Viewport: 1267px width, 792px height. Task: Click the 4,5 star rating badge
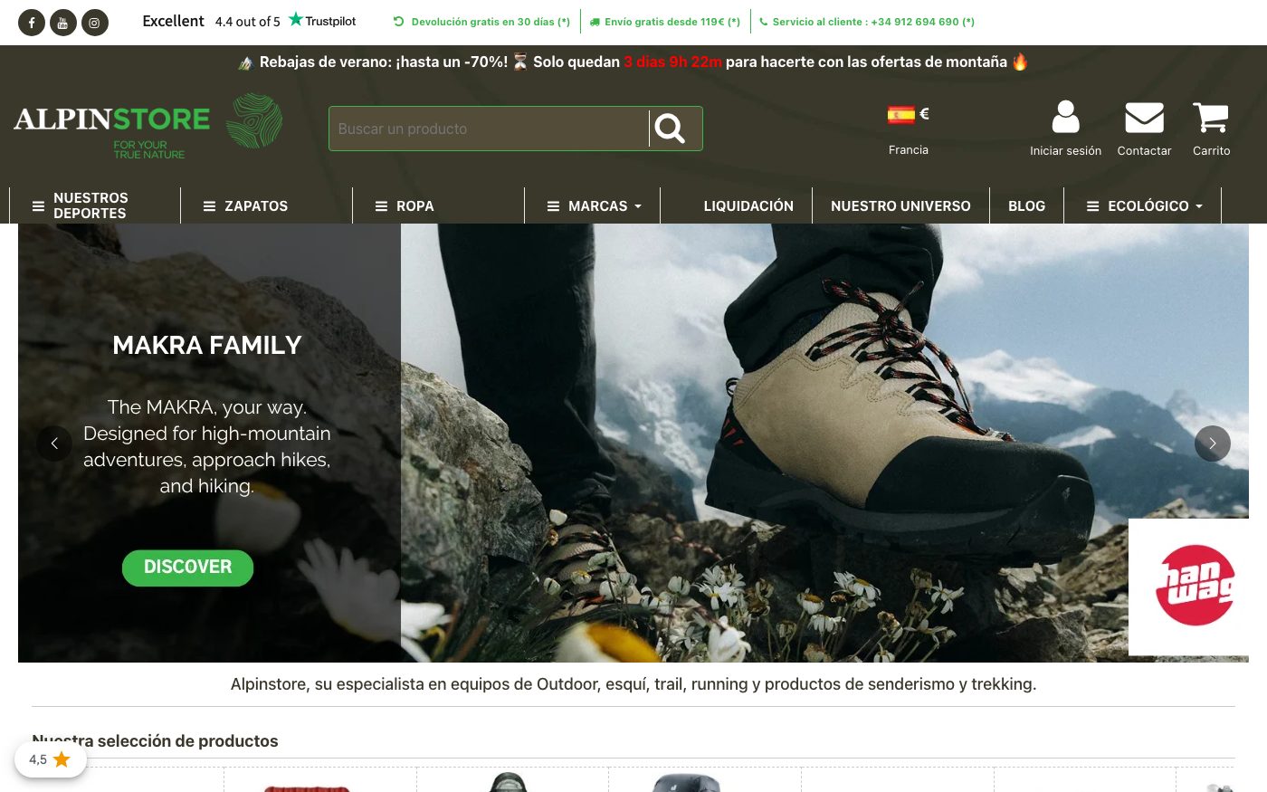click(x=51, y=759)
